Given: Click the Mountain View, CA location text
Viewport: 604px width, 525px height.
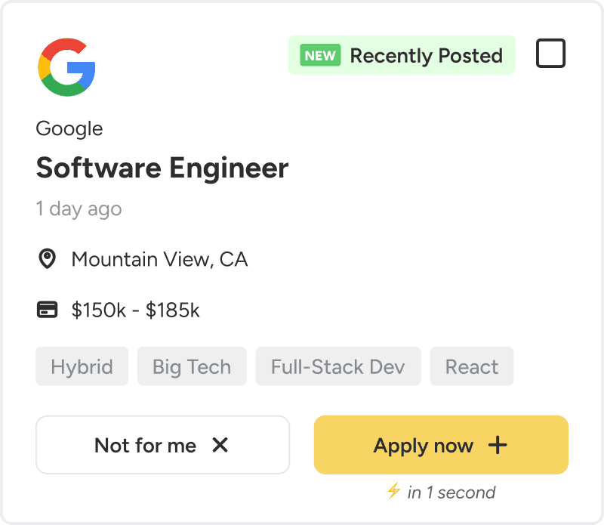Looking at the screenshot, I should tap(159, 260).
